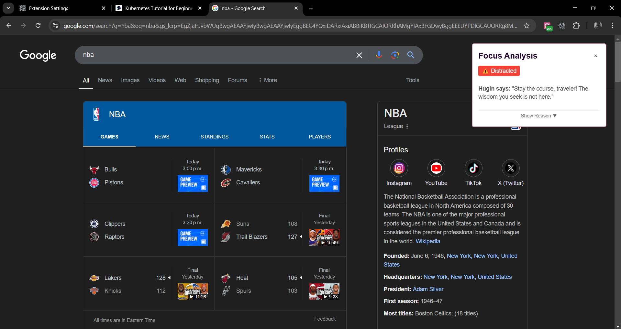Close the Focus Analysis popup

[595, 56]
